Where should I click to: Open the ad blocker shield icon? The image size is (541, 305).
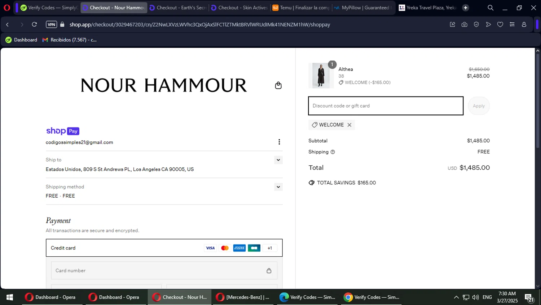(476, 24)
